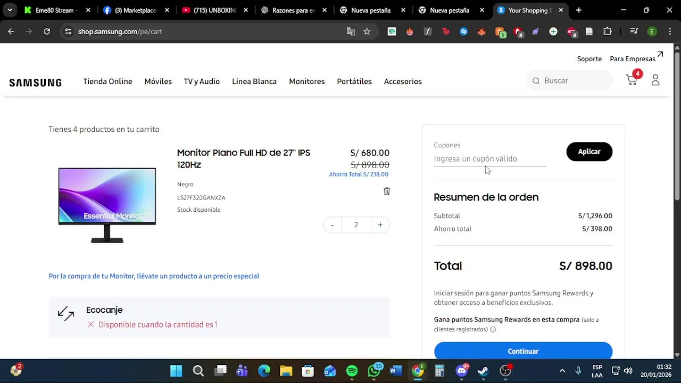The image size is (681, 383).
Task: Open the tab search dropdown arrow
Action: (x=10, y=10)
